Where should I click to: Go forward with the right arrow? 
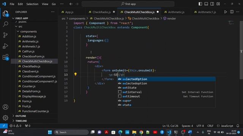coord(77,4)
